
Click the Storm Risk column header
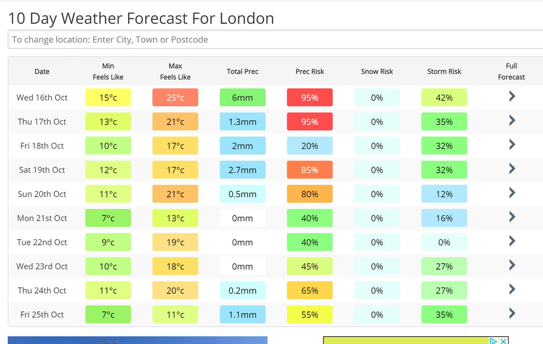pos(444,71)
